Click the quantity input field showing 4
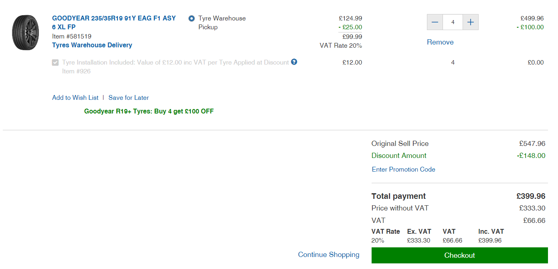This screenshot has width=558, height=269. pos(453,22)
